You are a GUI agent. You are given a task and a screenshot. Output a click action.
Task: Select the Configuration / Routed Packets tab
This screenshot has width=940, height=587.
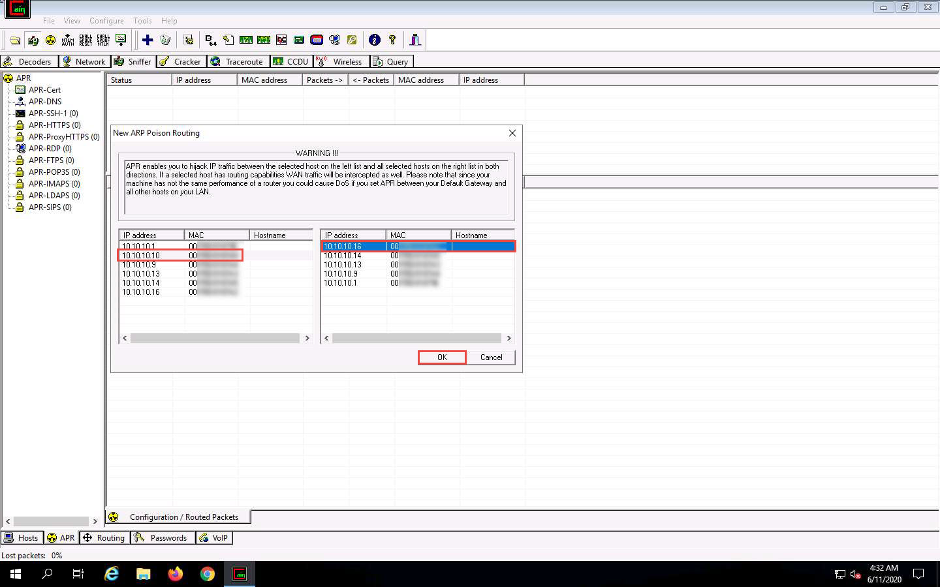[x=178, y=517]
